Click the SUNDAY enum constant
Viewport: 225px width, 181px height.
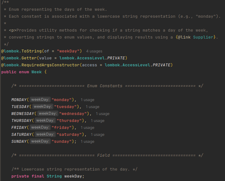pos(19,141)
